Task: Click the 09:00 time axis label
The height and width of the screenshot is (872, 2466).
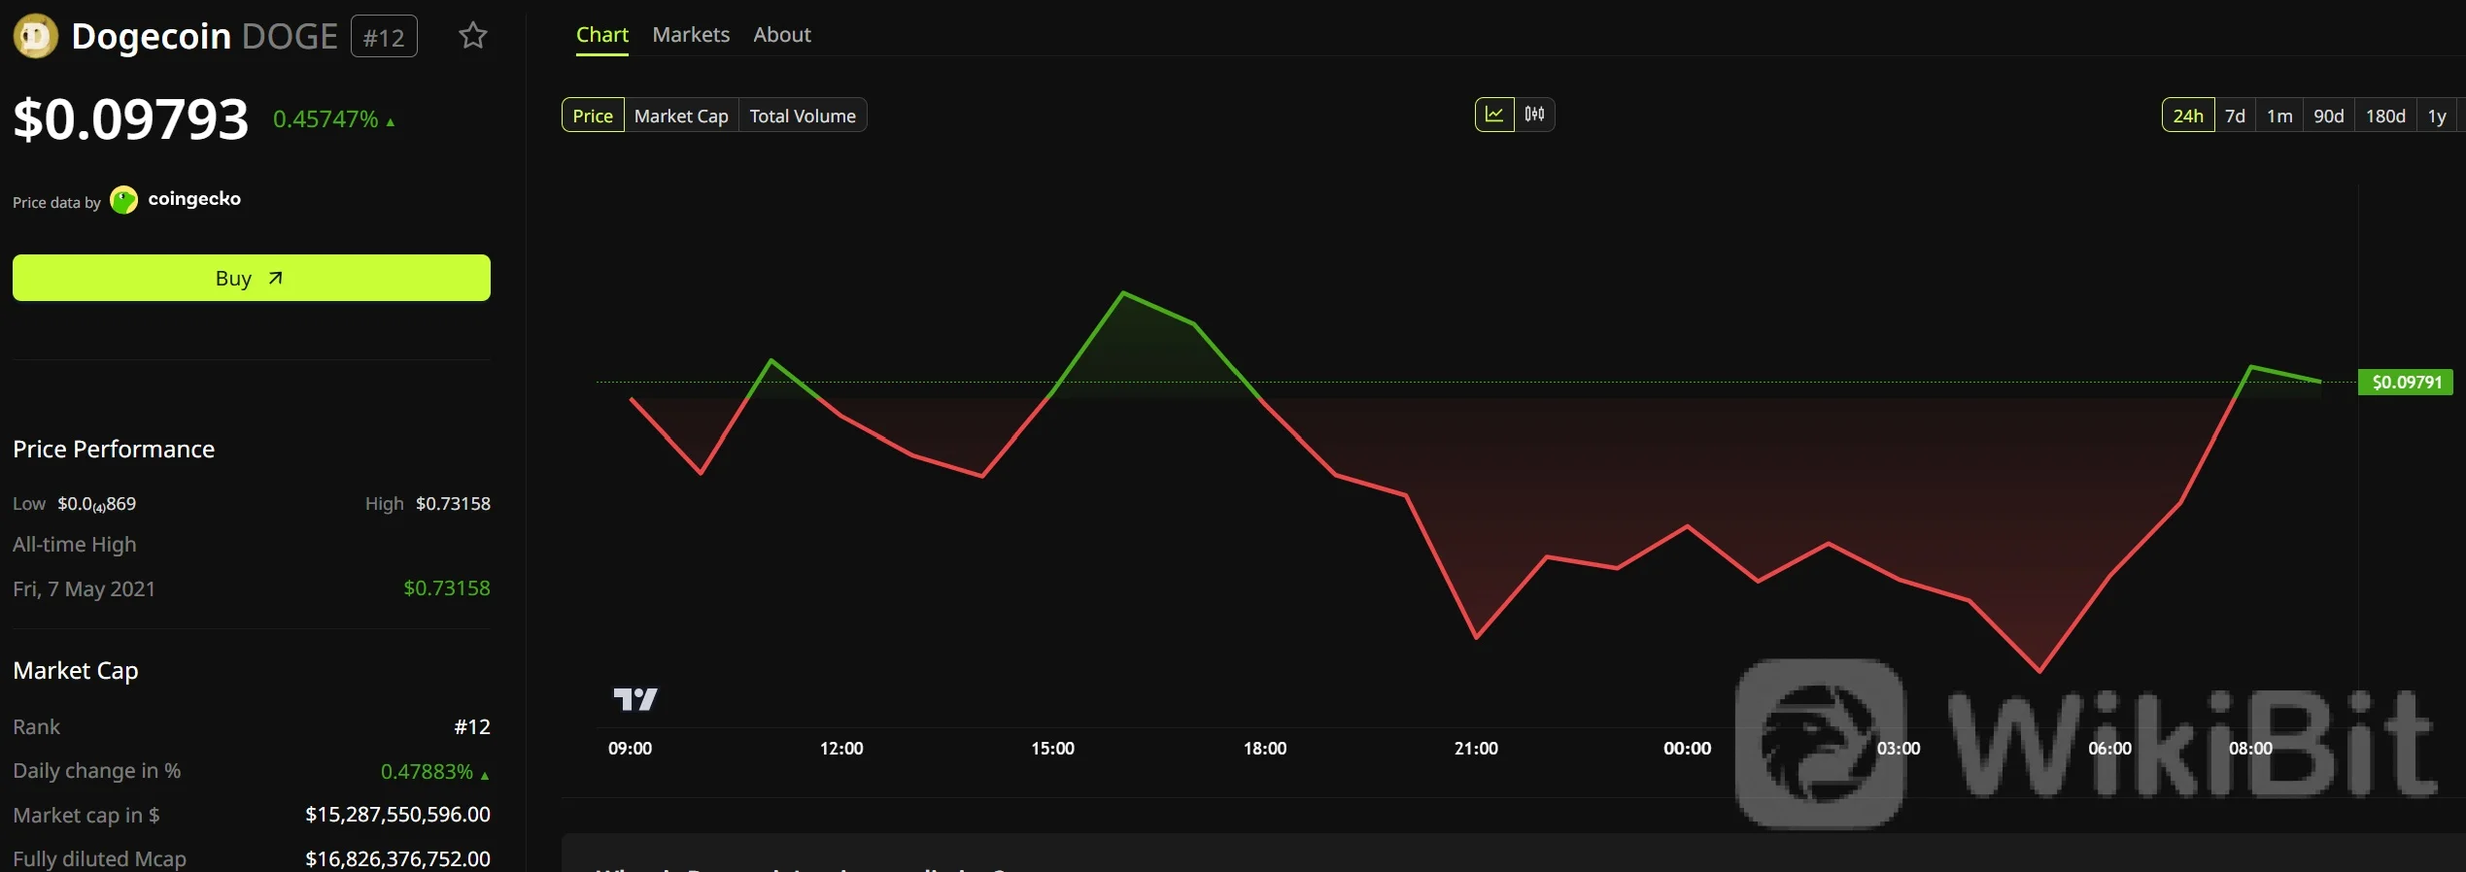Action: 630,749
